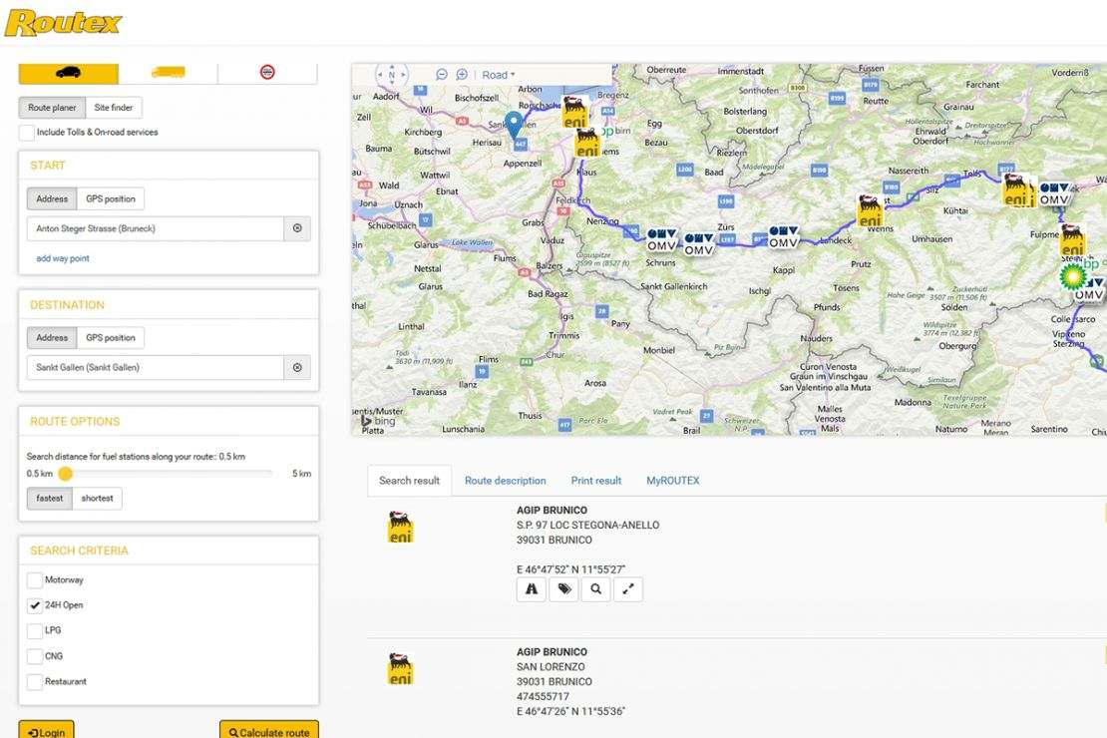Click the OMV marker near Schruns

661,240
